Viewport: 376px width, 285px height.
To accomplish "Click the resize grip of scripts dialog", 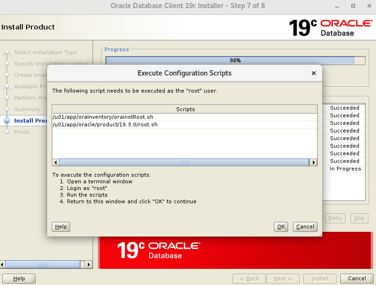I will tap(320, 235).
